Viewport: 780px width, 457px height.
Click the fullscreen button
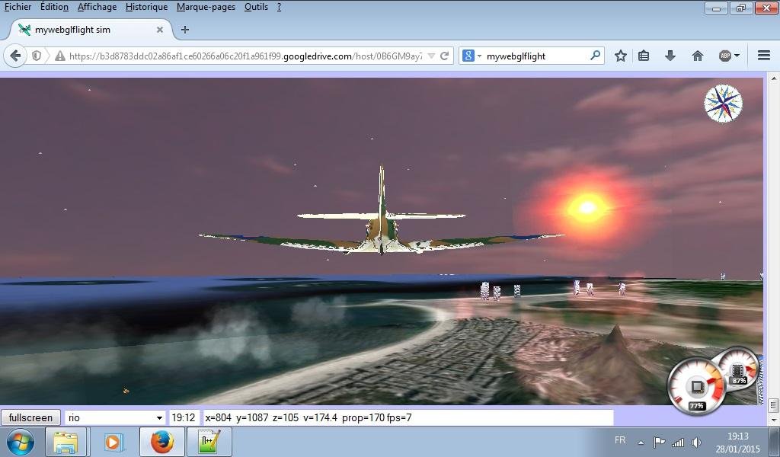(30, 417)
